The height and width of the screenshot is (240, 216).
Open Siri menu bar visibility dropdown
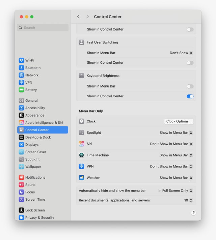pyautogui.click(x=171, y=144)
